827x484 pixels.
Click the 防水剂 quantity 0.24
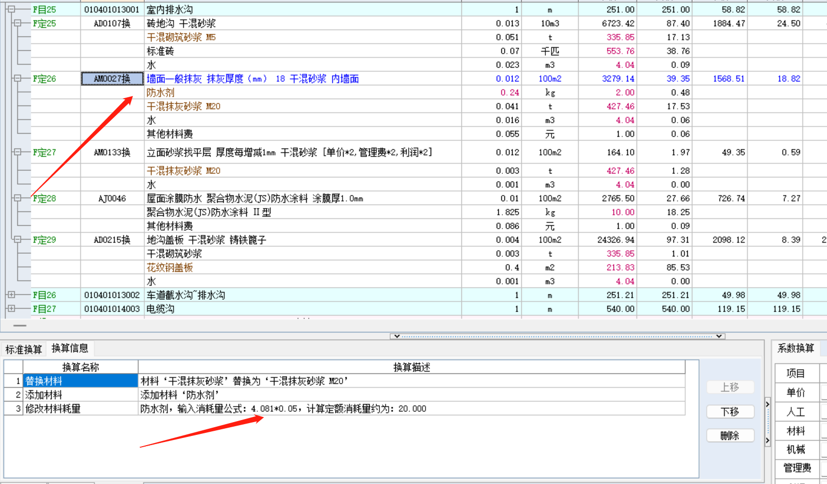pos(510,93)
